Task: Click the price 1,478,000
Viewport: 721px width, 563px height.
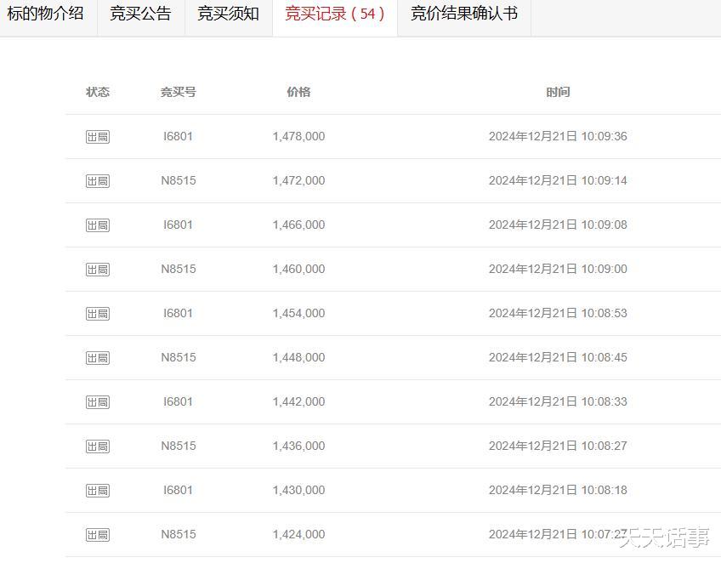Action: (x=299, y=136)
